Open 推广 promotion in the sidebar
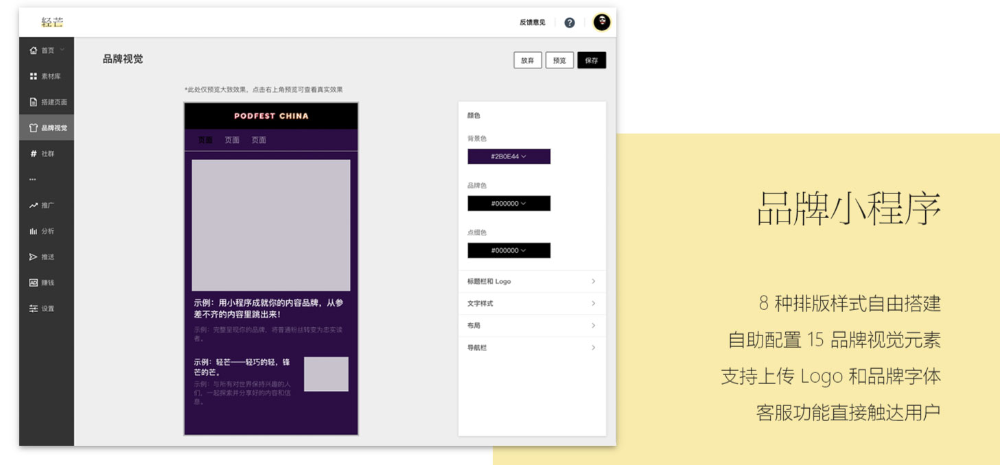1000x465 pixels. pyautogui.click(x=43, y=205)
